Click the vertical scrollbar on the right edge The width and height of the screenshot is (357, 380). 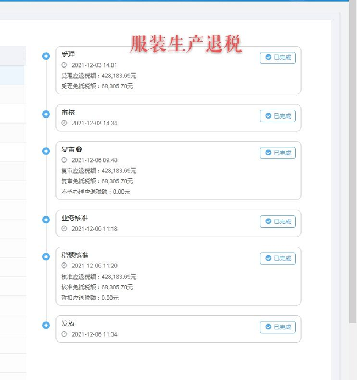[x=353, y=161]
